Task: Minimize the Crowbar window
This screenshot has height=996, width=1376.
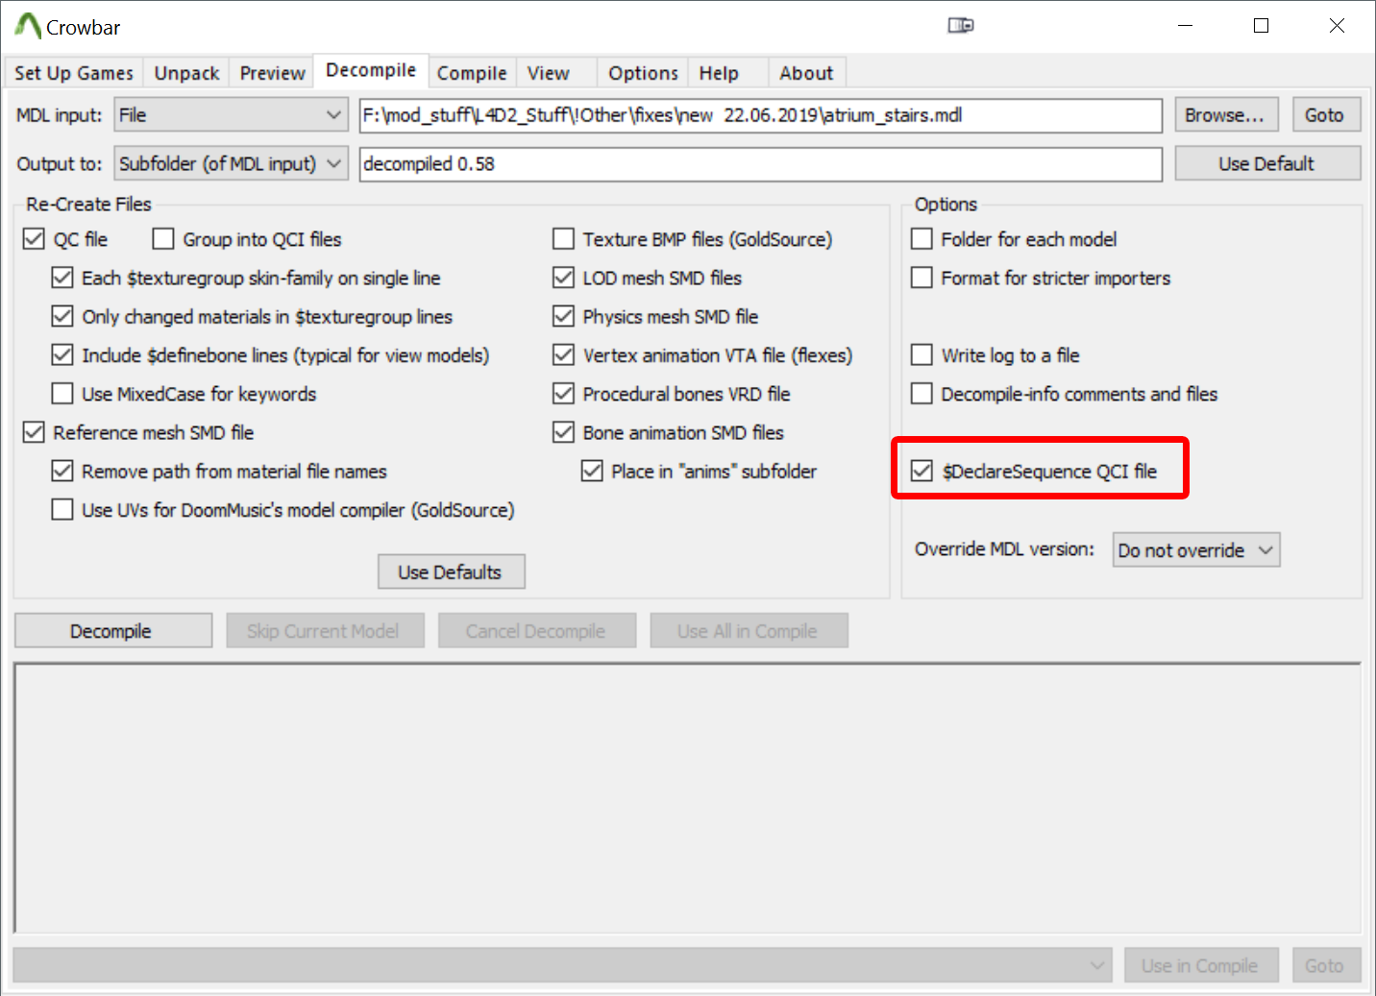Action: click(x=1186, y=26)
